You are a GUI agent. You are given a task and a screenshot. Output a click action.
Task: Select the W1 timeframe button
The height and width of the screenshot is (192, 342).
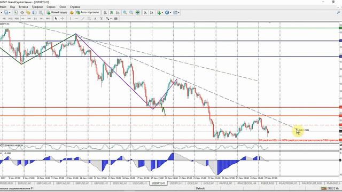click(42, 19)
